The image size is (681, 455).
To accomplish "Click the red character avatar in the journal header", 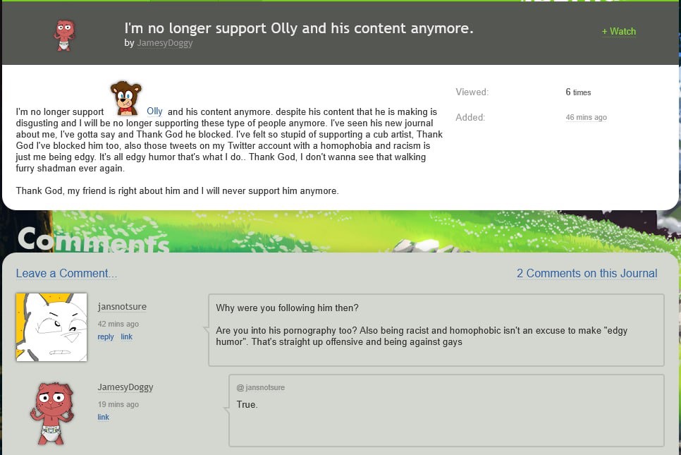I will [x=65, y=33].
